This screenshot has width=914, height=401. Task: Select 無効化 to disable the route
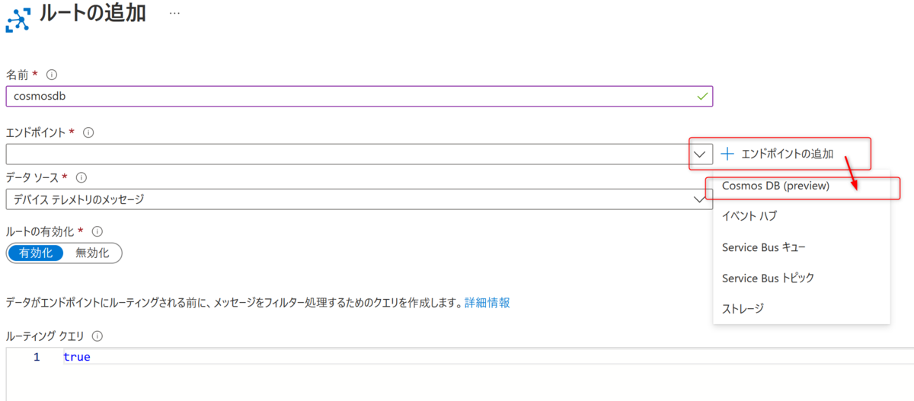(x=92, y=253)
